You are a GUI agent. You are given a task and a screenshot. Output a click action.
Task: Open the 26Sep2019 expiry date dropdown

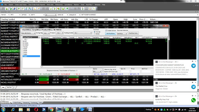pos(75,15)
